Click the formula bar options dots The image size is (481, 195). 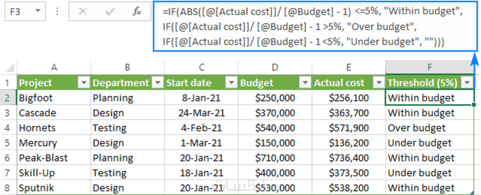pos(57,11)
